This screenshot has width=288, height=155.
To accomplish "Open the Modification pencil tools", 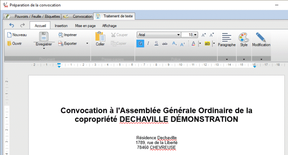I will (x=261, y=39).
